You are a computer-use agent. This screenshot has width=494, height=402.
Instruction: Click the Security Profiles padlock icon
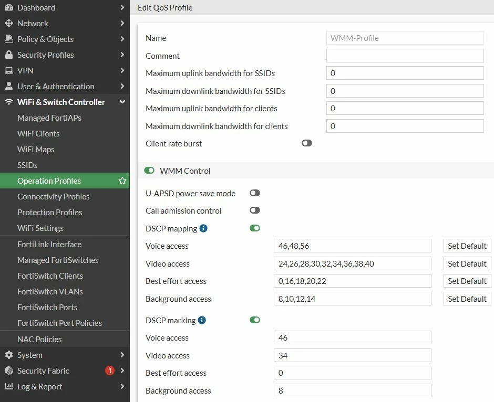(9, 55)
